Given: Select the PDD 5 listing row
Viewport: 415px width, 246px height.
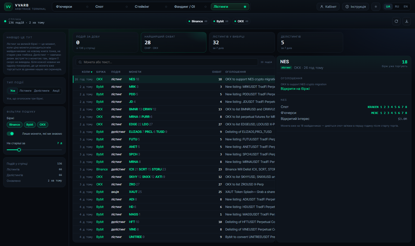Looking at the screenshot, I should tap(174, 94).
